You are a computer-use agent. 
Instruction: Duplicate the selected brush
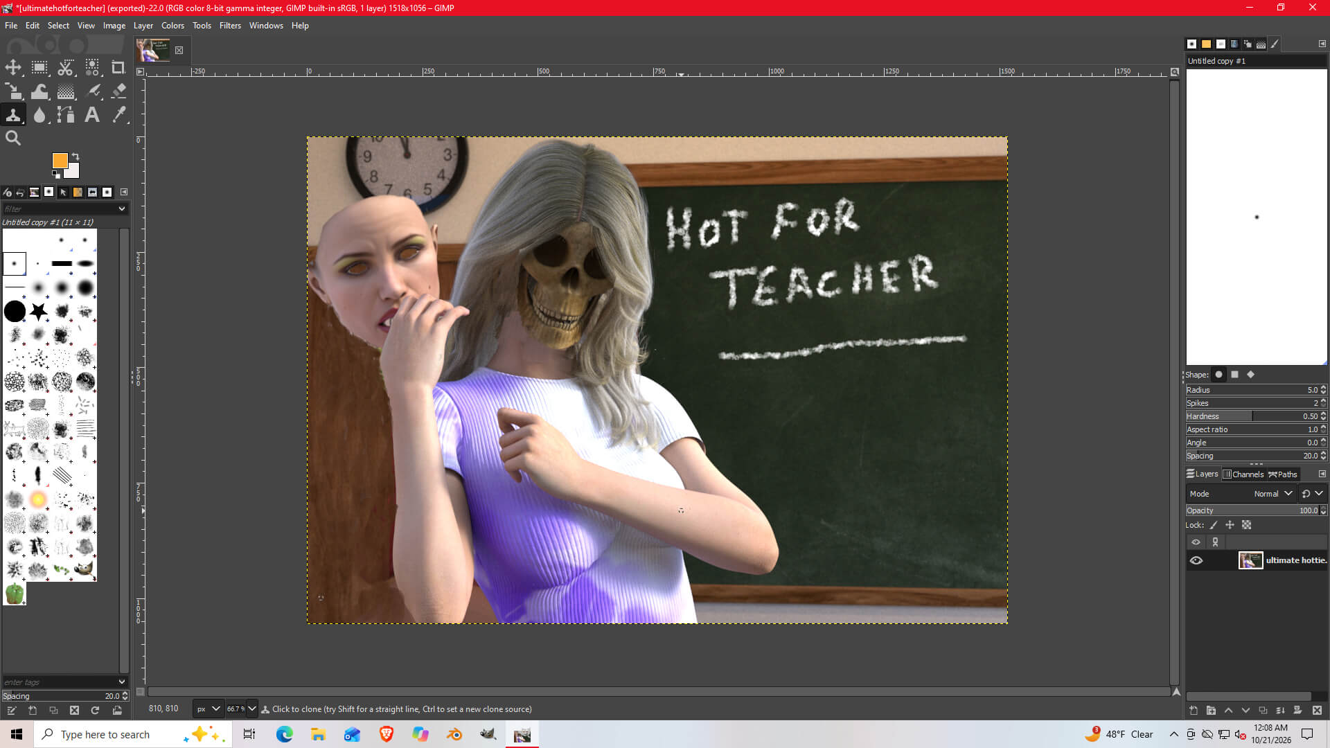tap(53, 710)
